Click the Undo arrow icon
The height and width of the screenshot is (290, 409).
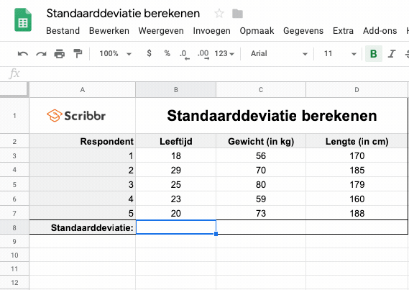pos(23,54)
